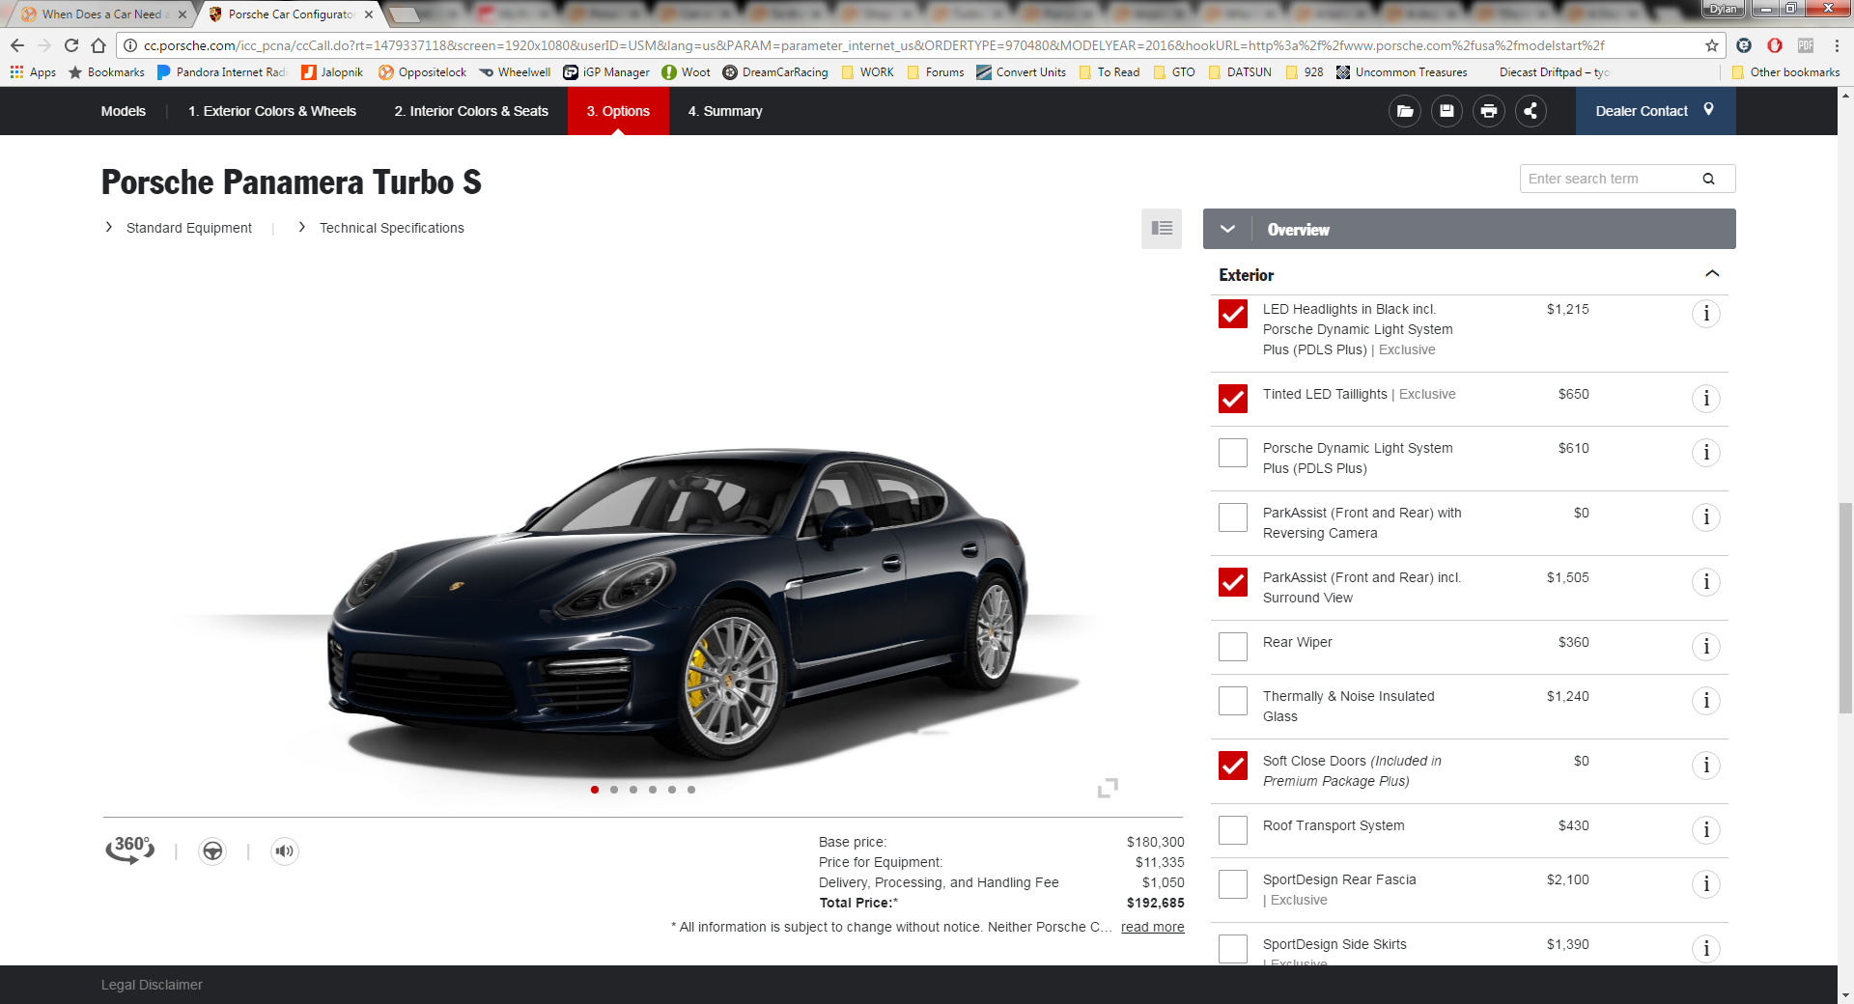Open the saved configurations folder icon

pos(1405,111)
